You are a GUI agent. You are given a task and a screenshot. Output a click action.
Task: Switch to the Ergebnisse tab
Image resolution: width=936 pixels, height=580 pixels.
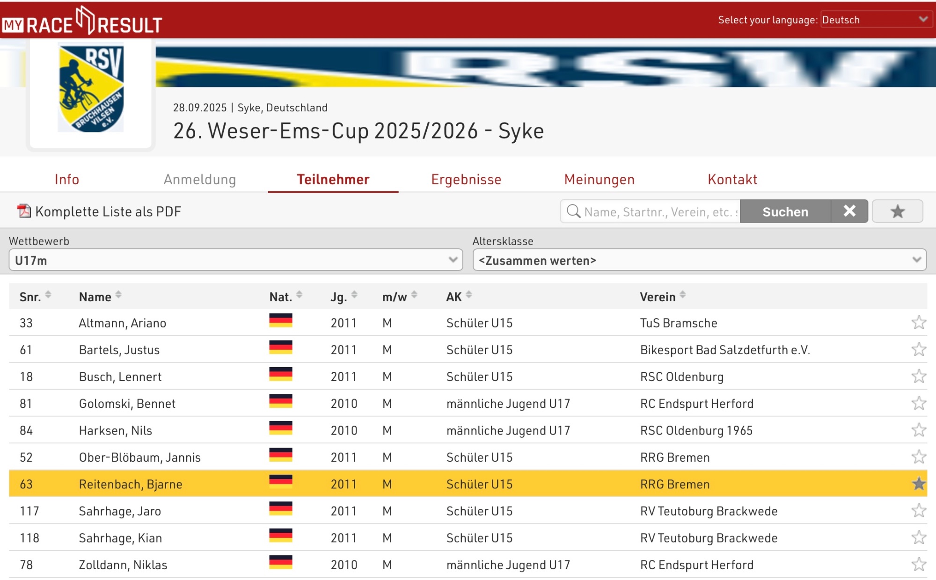click(x=466, y=180)
